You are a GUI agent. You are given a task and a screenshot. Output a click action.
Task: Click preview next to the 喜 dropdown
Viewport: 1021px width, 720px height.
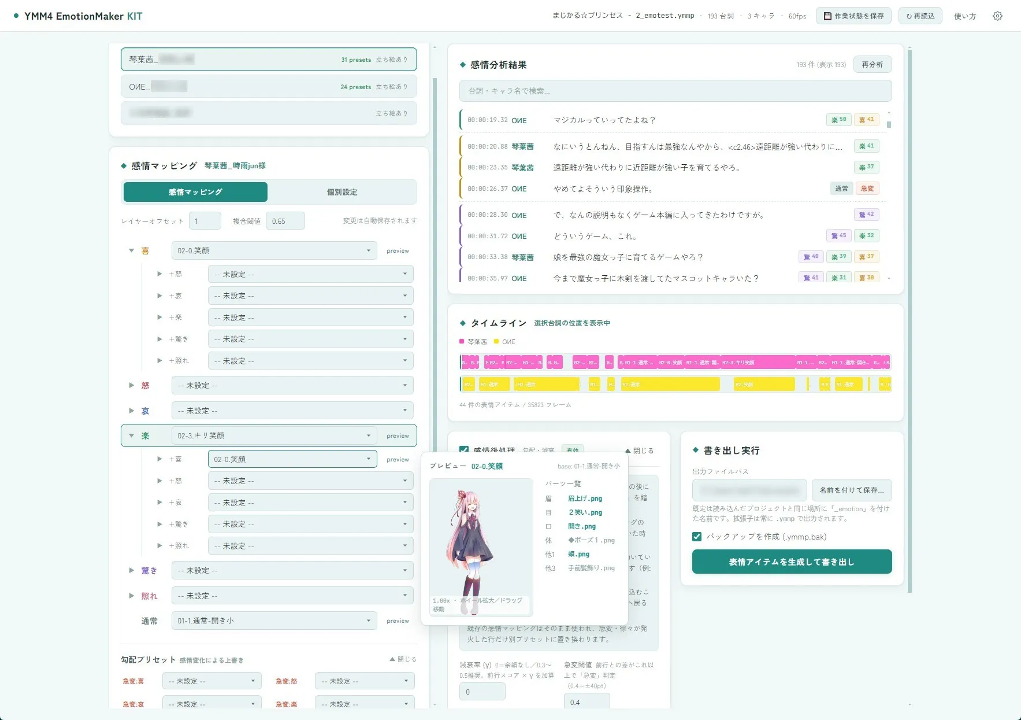tap(398, 251)
